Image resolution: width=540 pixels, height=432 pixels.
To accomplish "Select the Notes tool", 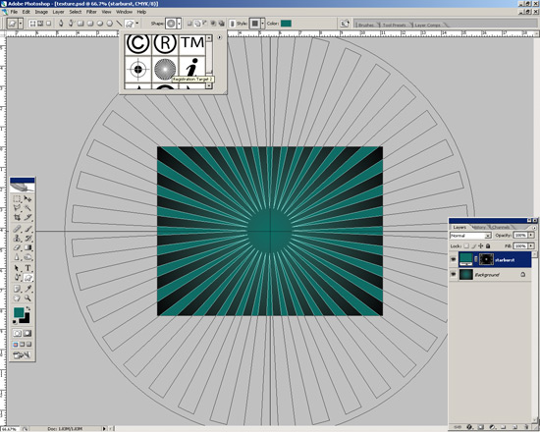I will [17, 289].
